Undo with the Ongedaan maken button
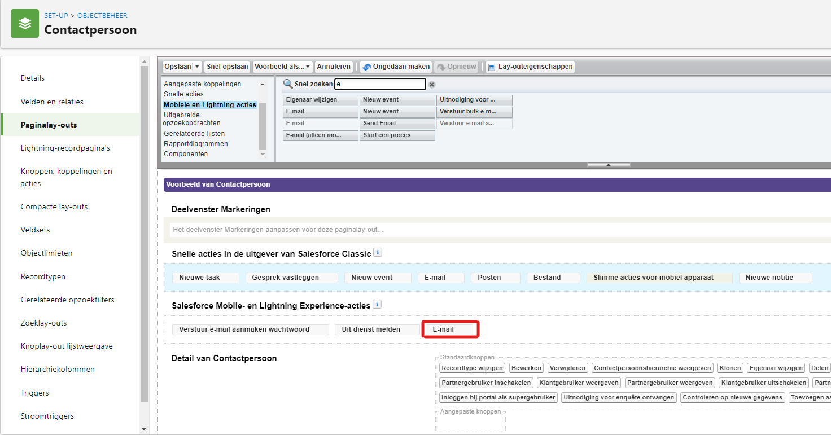The image size is (831, 435). click(396, 67)
